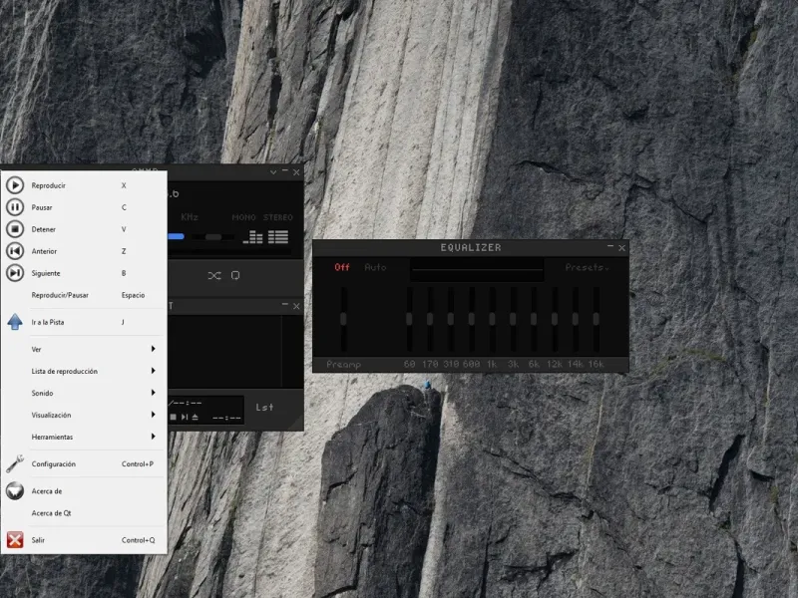Screen dimensions: 798x598
Task: Minimize the main player window
Action: point(285,170)
